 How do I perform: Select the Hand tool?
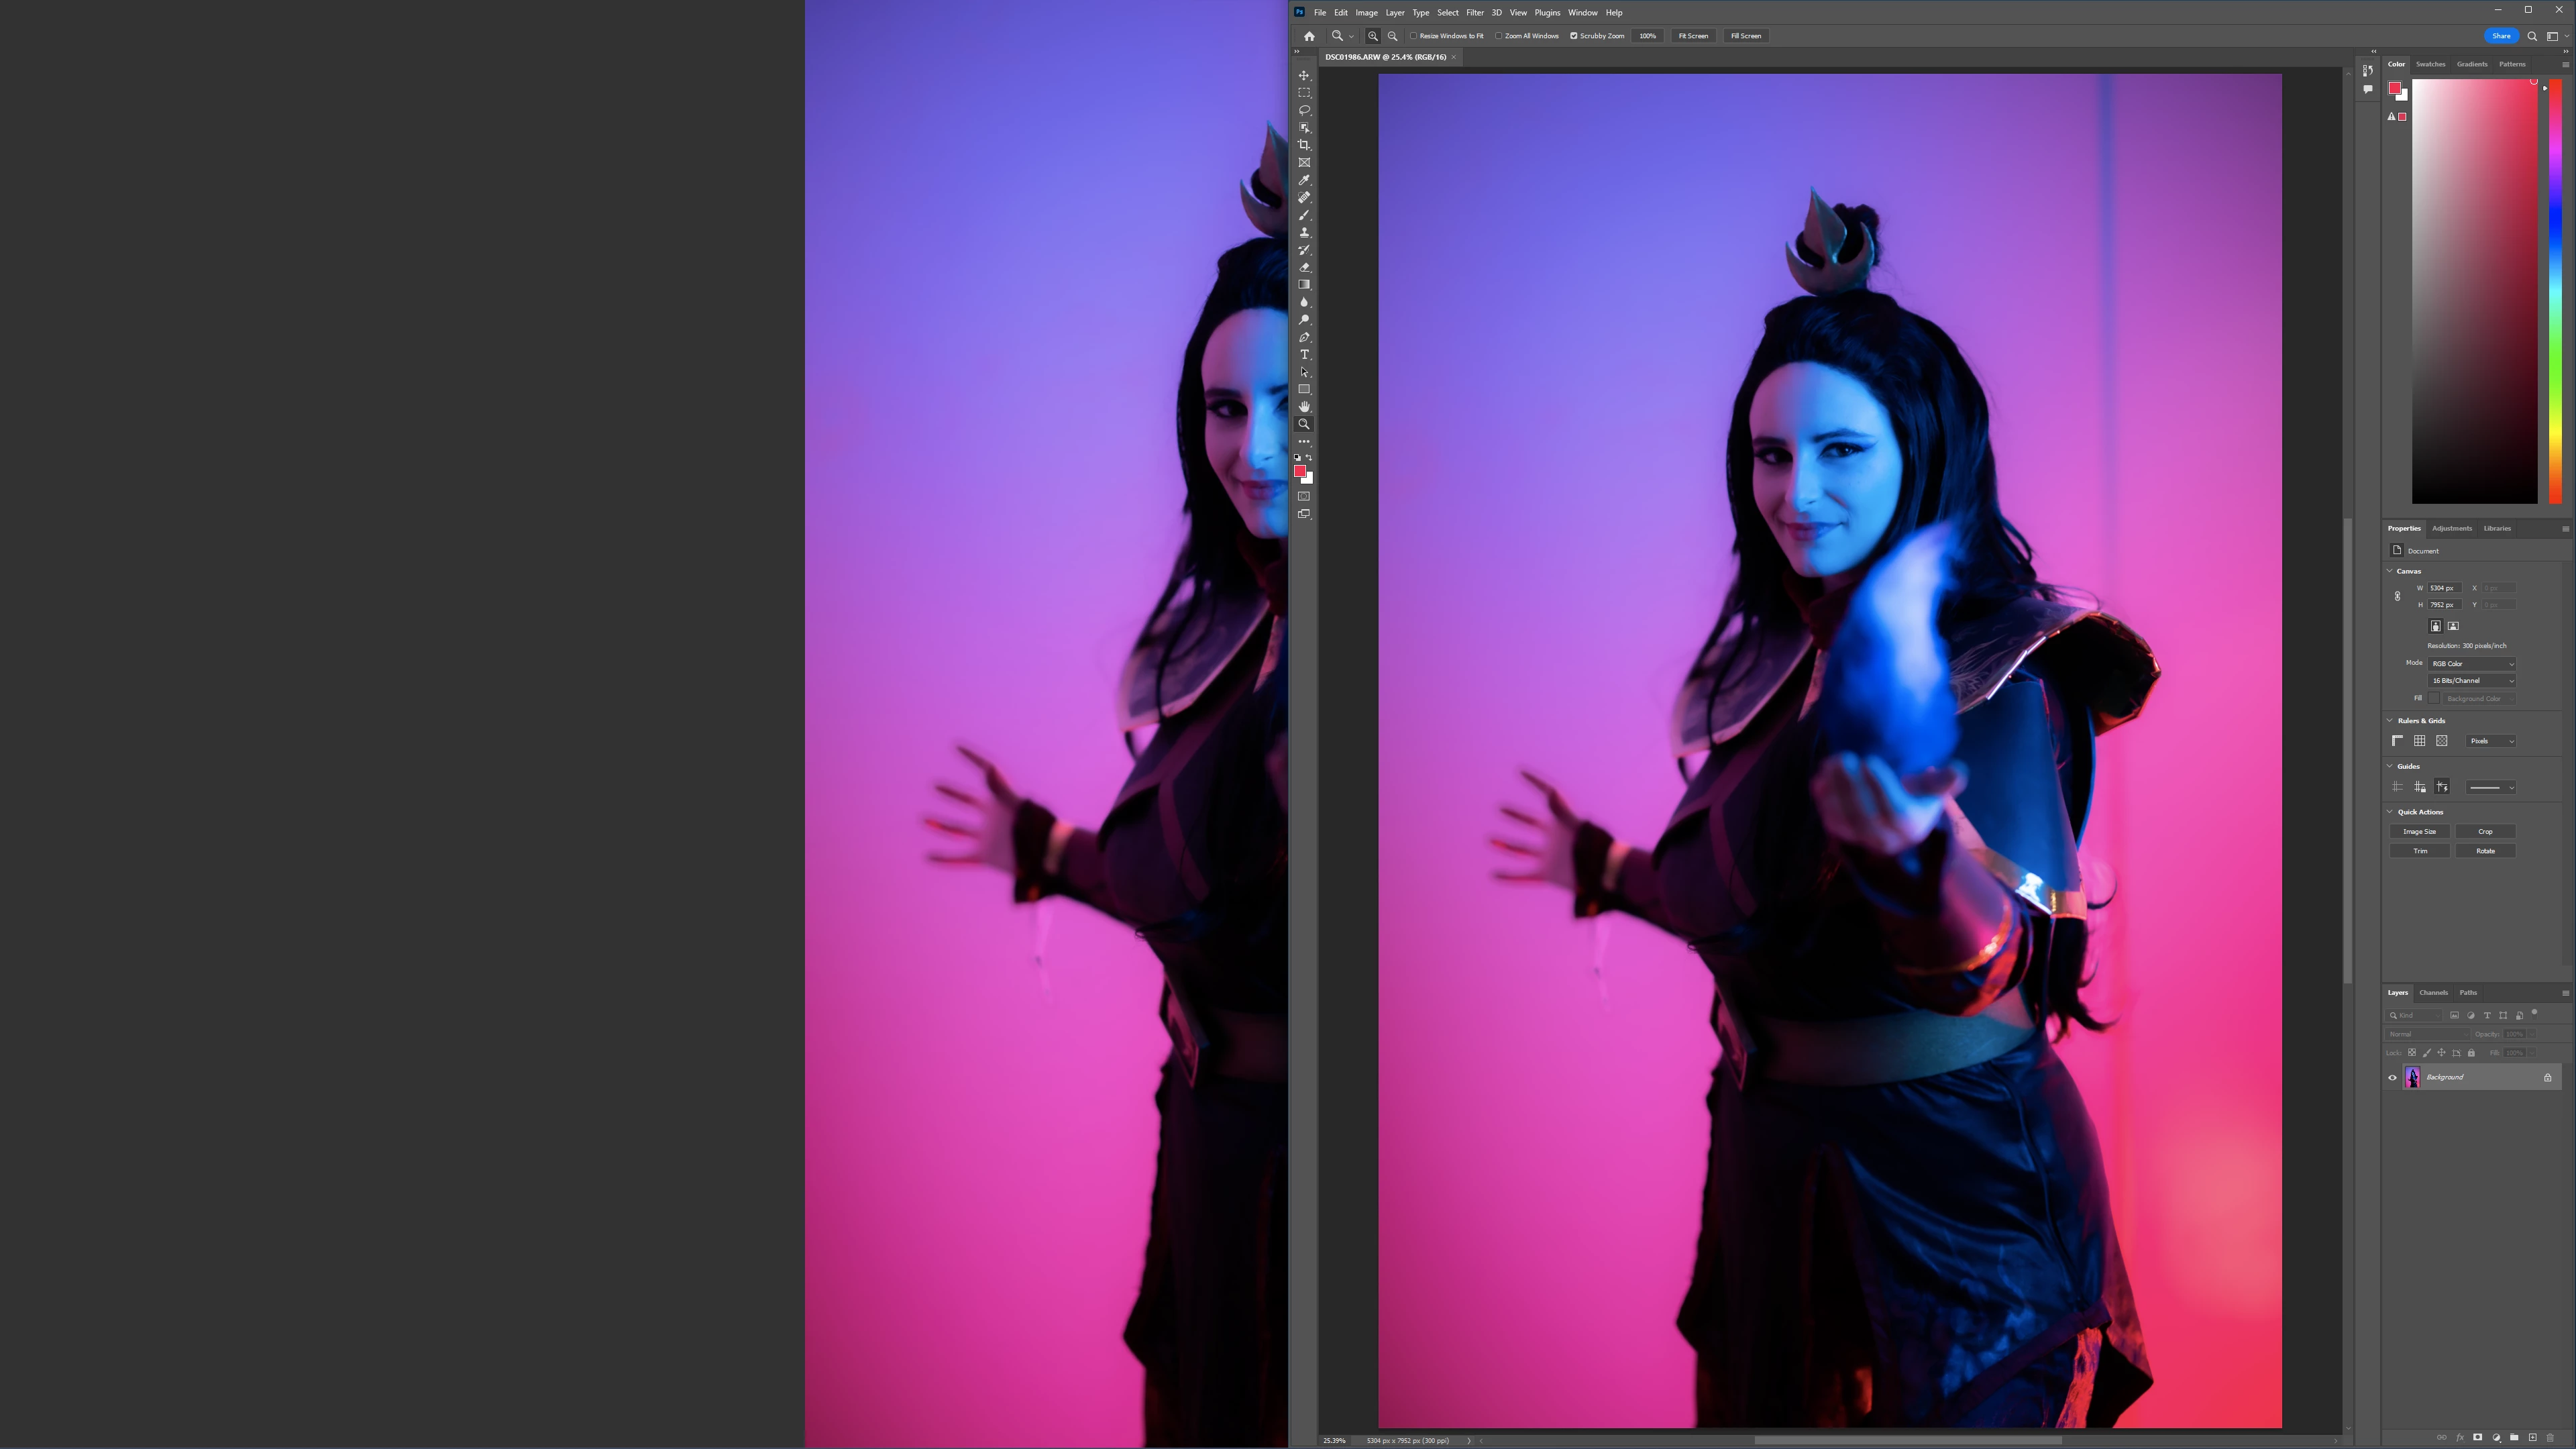[1304, 407]
